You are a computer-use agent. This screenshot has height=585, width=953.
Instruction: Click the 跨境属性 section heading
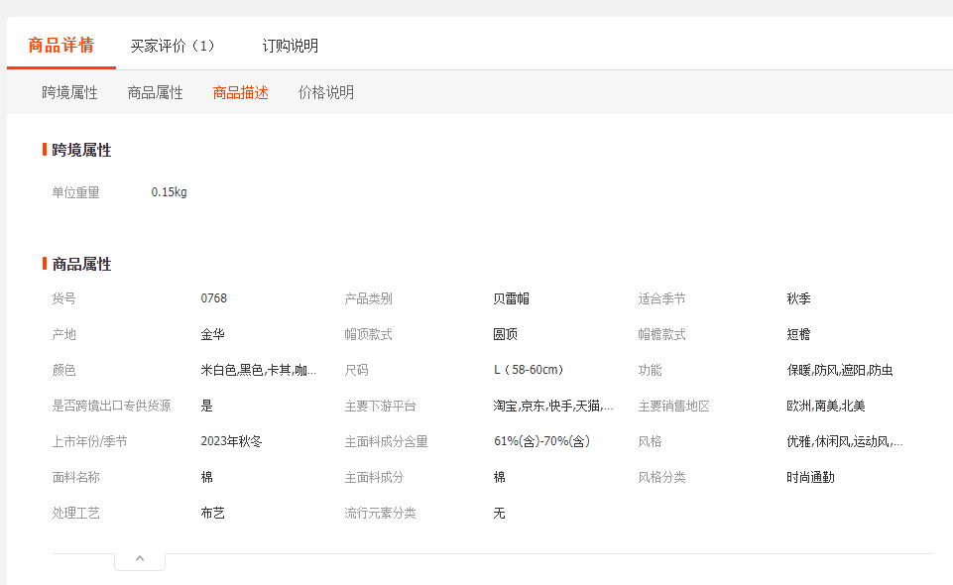pyautogui.click(x=81, y=150)
